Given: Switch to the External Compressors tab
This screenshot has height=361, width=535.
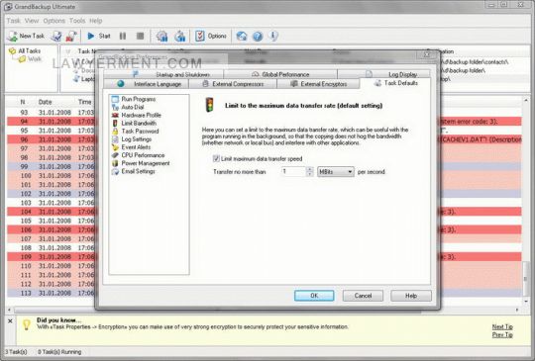Looking at the screenshot, I should click(233, 84).
